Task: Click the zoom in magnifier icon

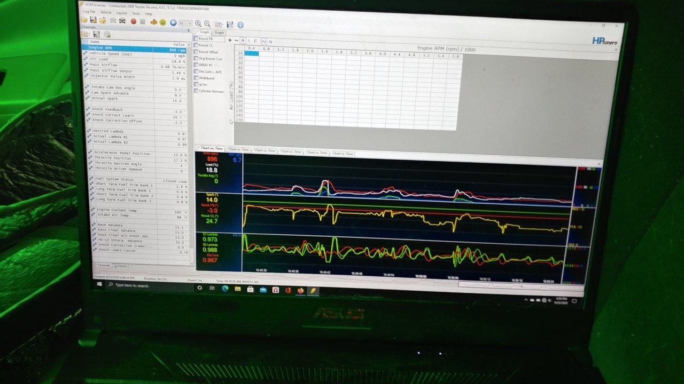Action: [x=198, y=23]
